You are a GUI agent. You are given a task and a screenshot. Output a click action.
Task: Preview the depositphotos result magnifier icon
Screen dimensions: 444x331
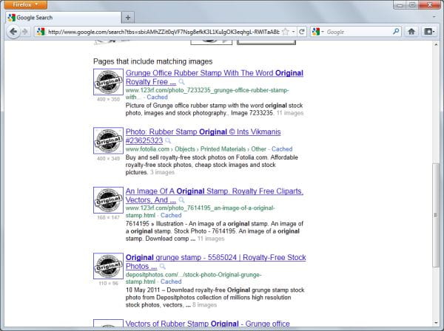click(163, 267)
